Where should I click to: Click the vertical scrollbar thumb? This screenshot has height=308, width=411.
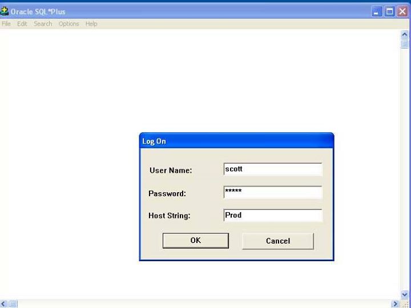point(405,44)
